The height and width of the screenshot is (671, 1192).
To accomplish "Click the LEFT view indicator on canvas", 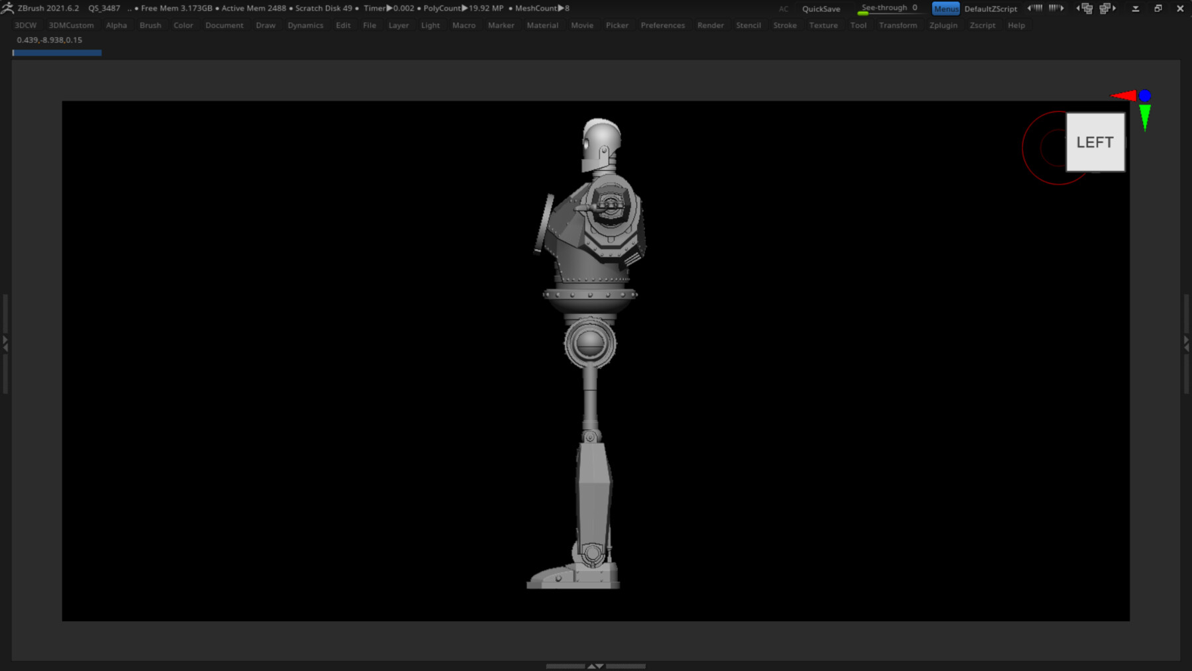I will (1095, 142).
